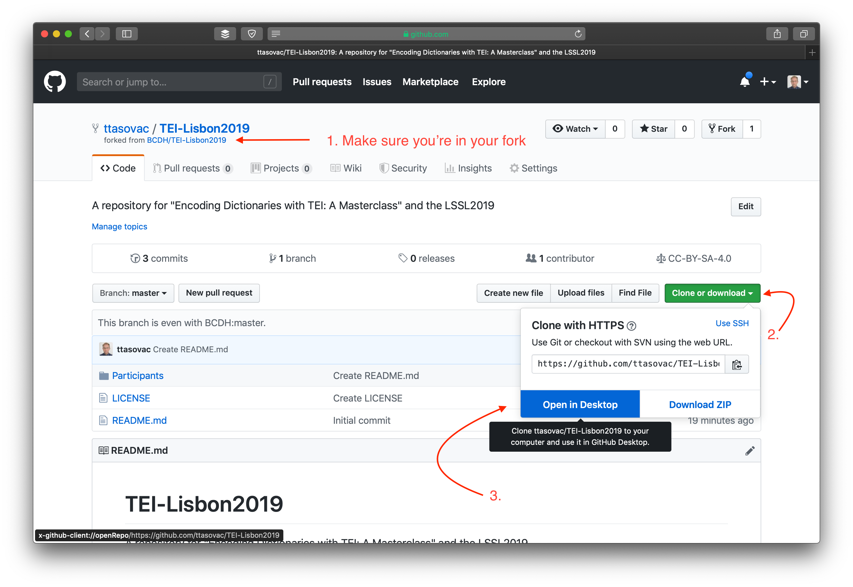The image size is (853, 587).
Task: Open the plus create-new menu
Action: point(768,82)
